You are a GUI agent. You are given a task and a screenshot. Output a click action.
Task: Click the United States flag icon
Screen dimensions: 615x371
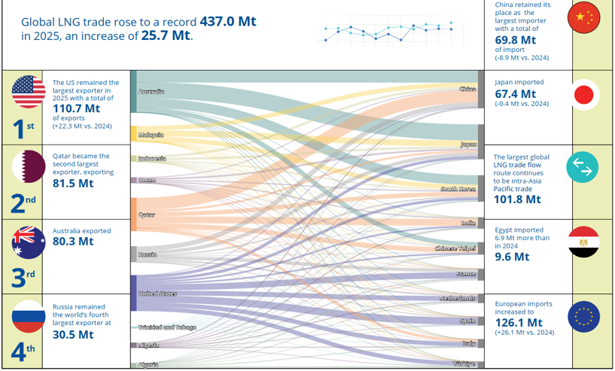pyautogui.click(x=29, y=92)
